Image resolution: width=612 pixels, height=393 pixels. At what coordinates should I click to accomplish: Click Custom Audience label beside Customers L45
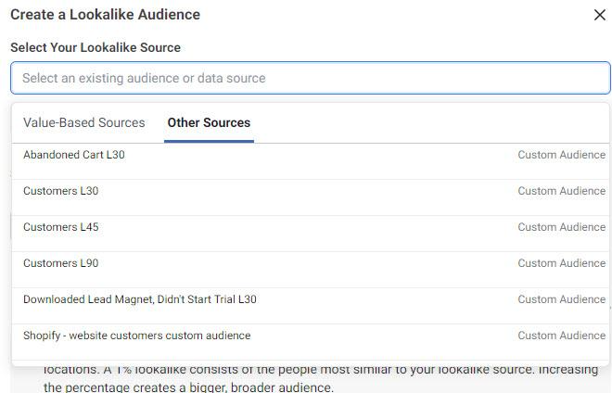(x=561, y=227)
